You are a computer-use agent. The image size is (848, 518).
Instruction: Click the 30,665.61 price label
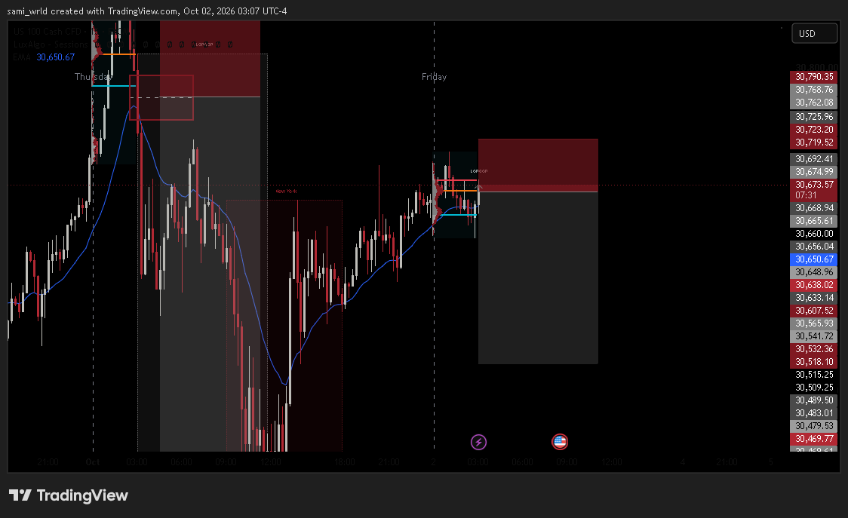click(x=814, y=221)
